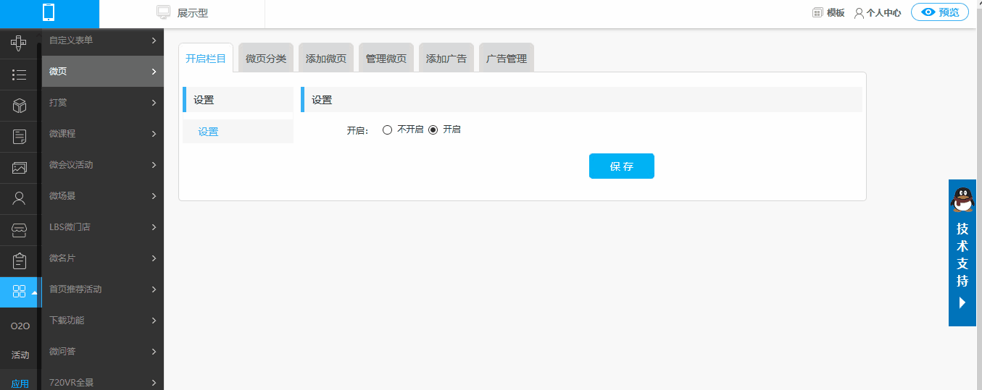Screen dimensions: 982x390
Task: Open the list menu sidebar icon
Action: point(19,75)
